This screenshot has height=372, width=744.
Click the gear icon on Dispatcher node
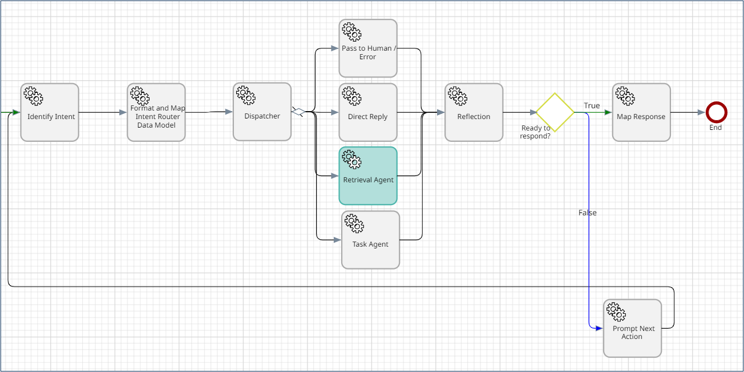coord(245,96)
